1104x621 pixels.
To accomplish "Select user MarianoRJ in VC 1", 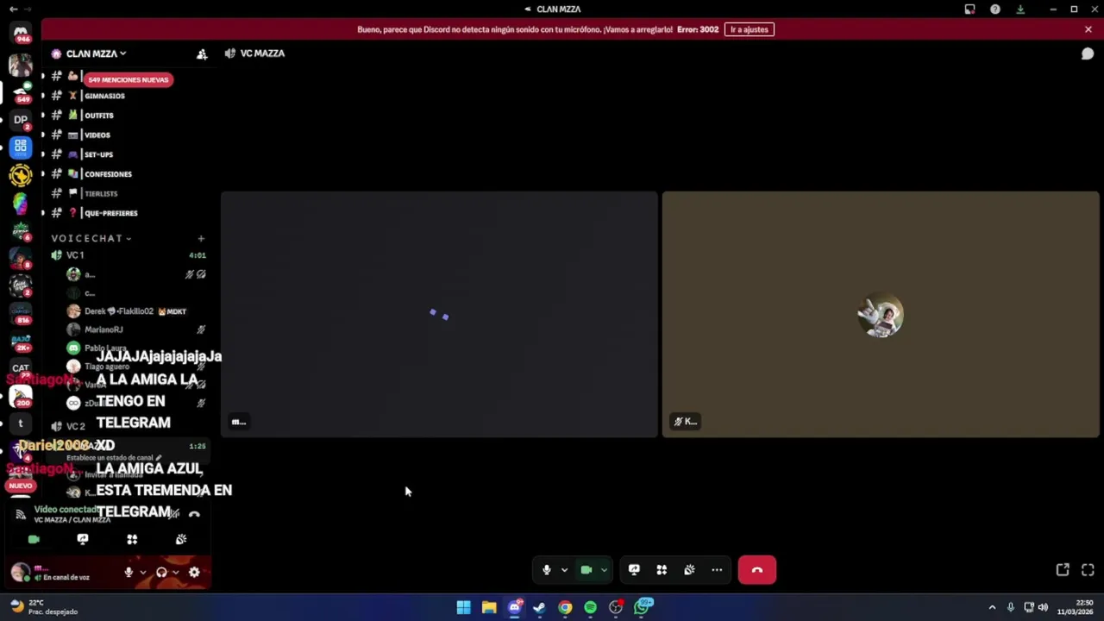I will 103,329.
